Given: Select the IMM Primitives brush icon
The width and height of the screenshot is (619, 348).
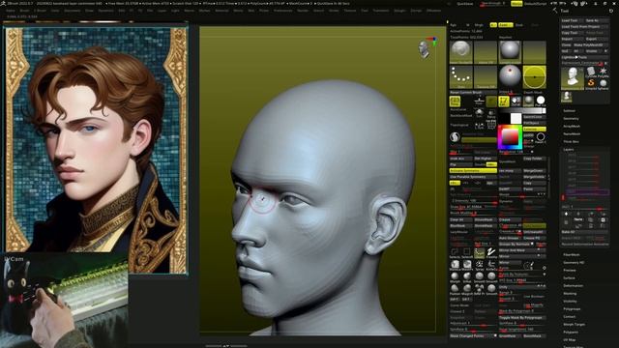Looking at the screenshot, I should click(480, 289).
